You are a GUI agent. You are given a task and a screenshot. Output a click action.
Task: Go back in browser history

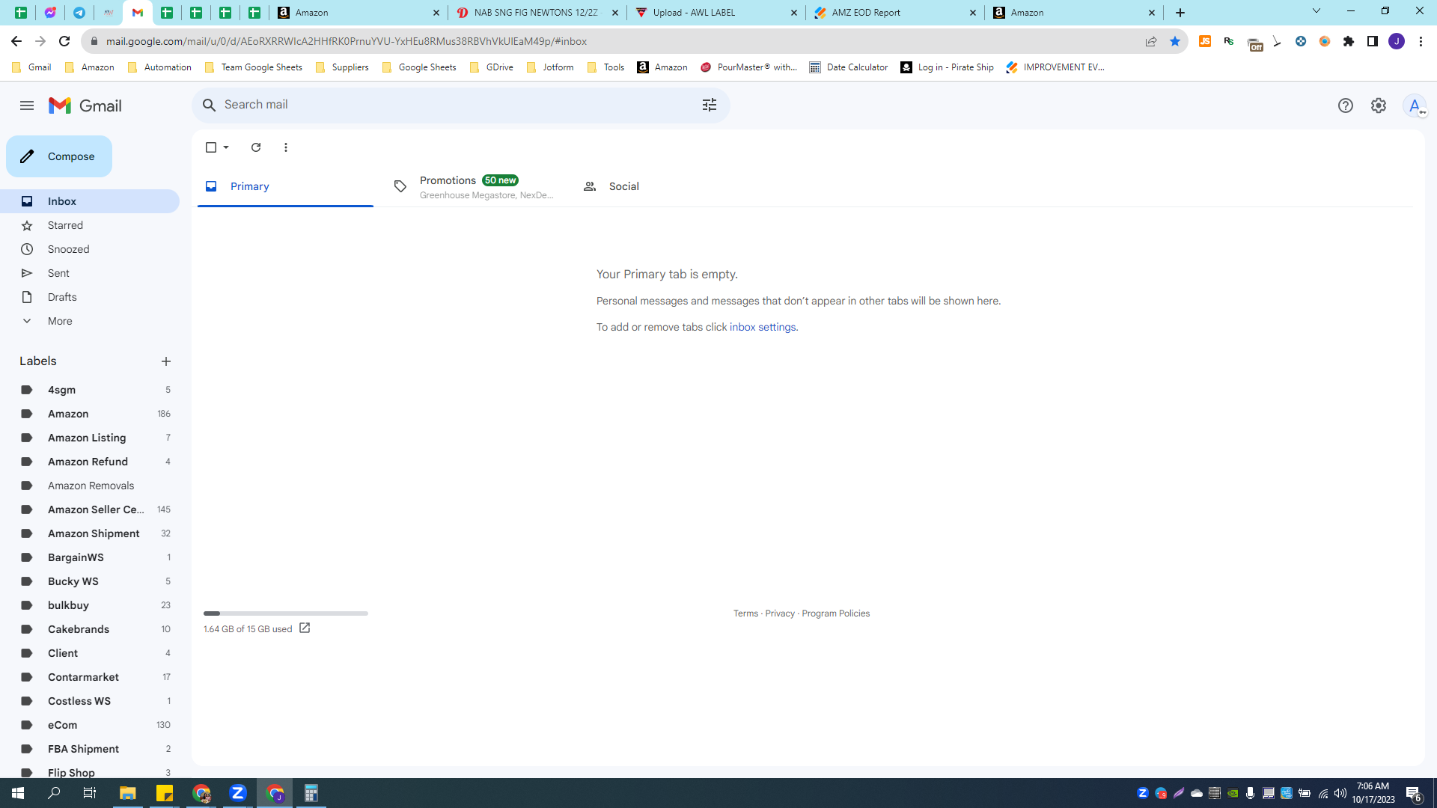coord(16,41)
